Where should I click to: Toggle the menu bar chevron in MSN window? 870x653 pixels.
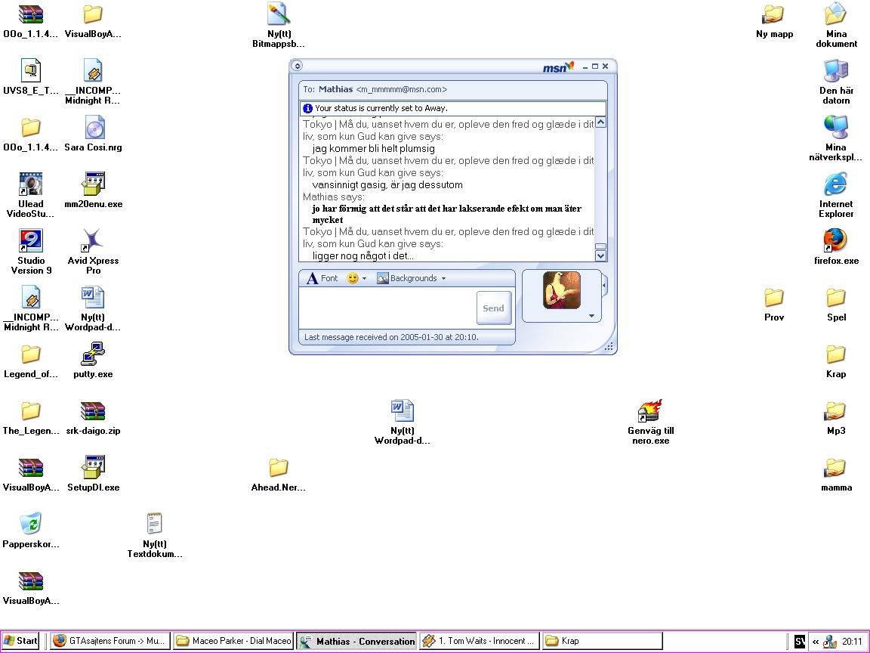(x=298, y=66)
